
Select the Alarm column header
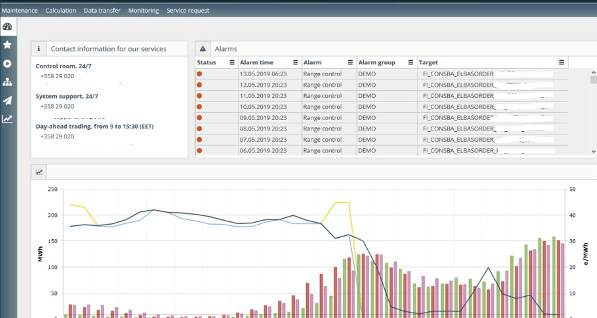[x=312, y=62]
